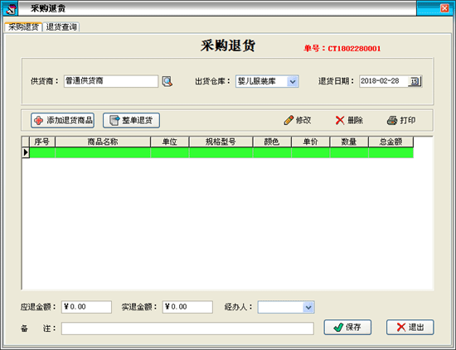Click the 商品名称 column header
This screenshot has height=350, width=456.
click(103, 142)
